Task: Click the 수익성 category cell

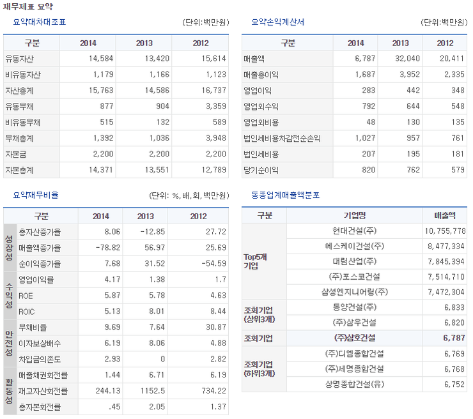Action: point(10,296)
